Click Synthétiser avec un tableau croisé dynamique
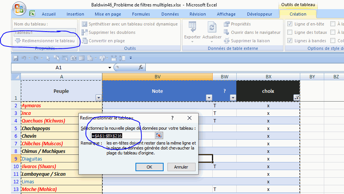Screen dimensions: 344x194 [x=130, y=24]
